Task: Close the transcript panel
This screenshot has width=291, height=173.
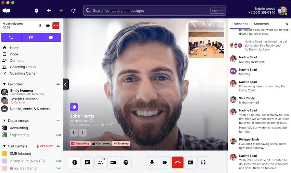Action: click(x=287, y=24)
